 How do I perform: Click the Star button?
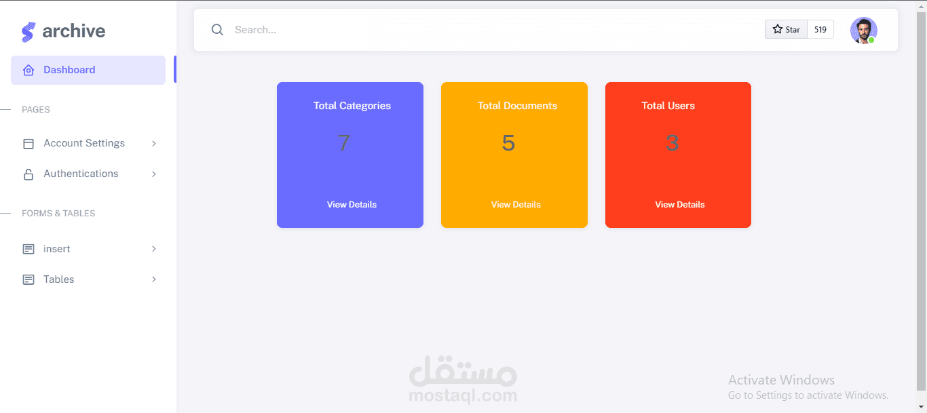[x=787, y=29]
